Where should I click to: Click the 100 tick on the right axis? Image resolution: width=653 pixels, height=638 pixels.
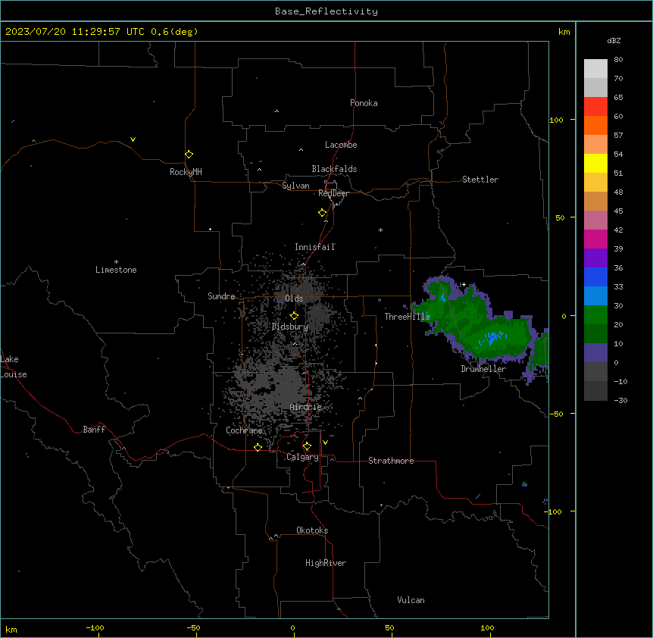[556, 120]
